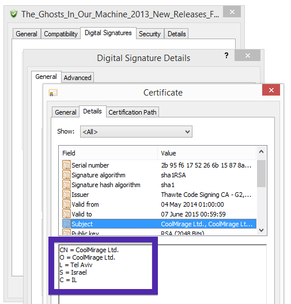Click the Valid from field icon
The image size is (291, 304).
pos(66,204)
